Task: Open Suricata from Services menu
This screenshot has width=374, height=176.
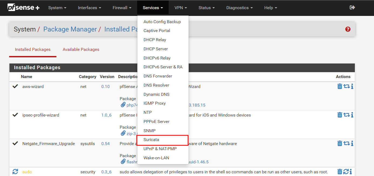Action: 163,140
